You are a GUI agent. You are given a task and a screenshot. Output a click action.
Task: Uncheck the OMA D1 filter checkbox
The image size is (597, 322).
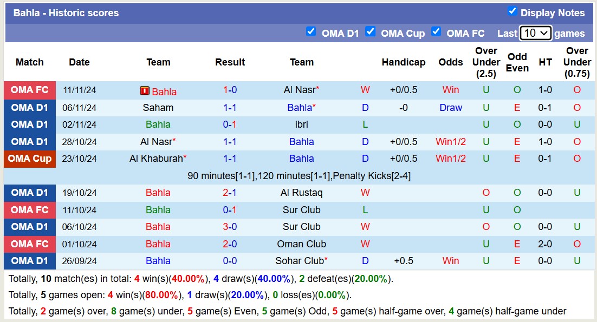[311, 31]
